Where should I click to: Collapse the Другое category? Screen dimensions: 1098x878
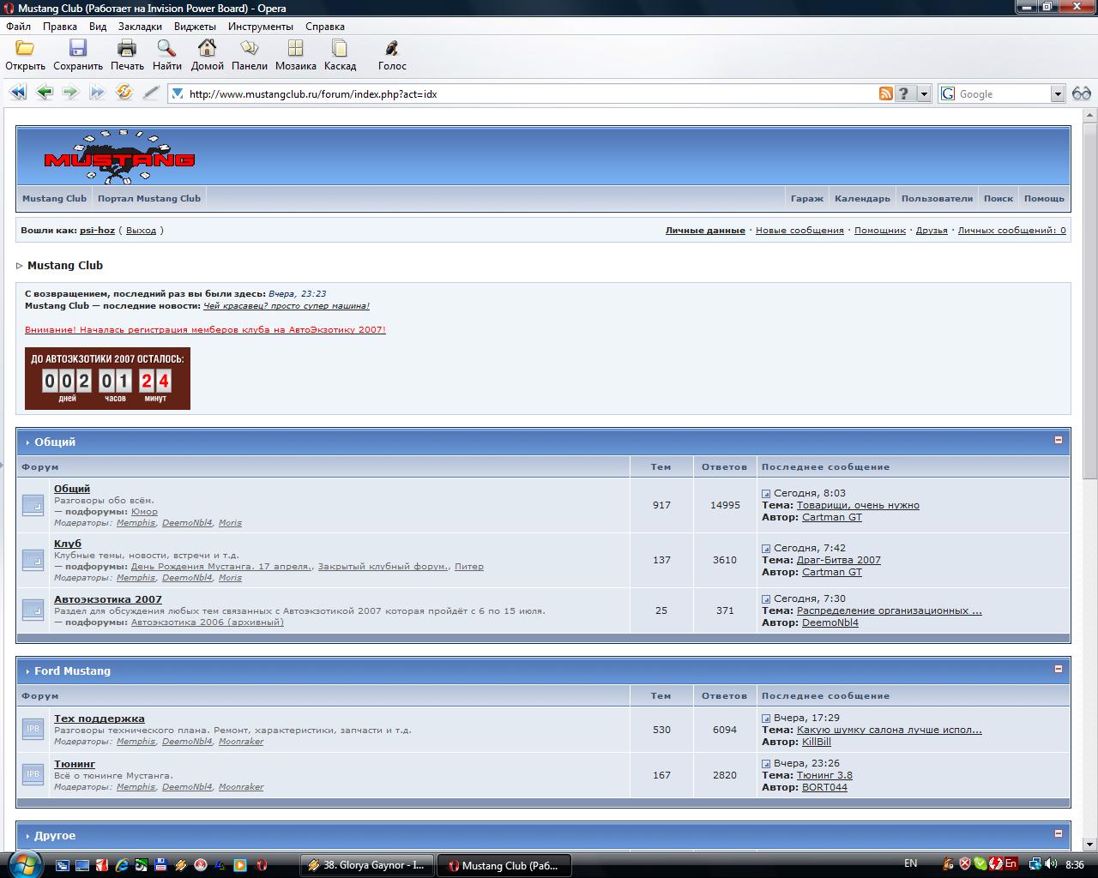click(x=1058, y=833)
